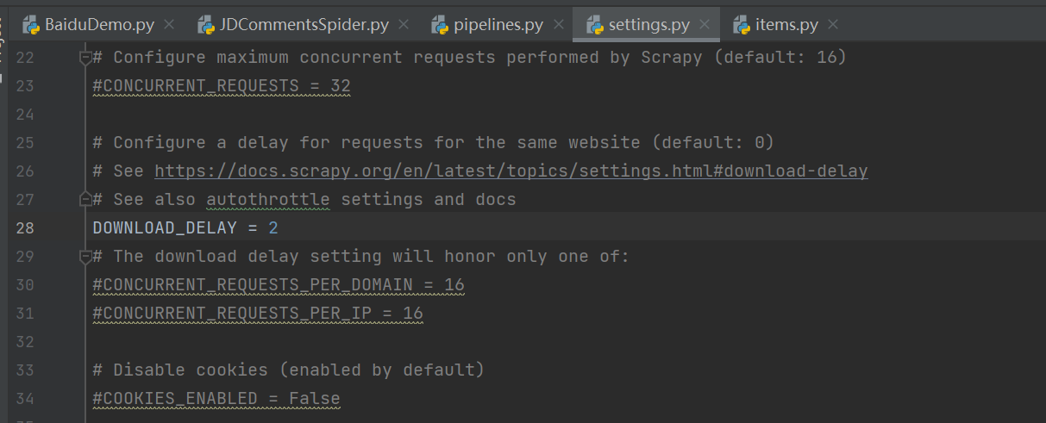The width and height of the screenshot is (1046, 423).
Task: Click the #COOKIES_ENABLED = False line
Action: (216, 399)
